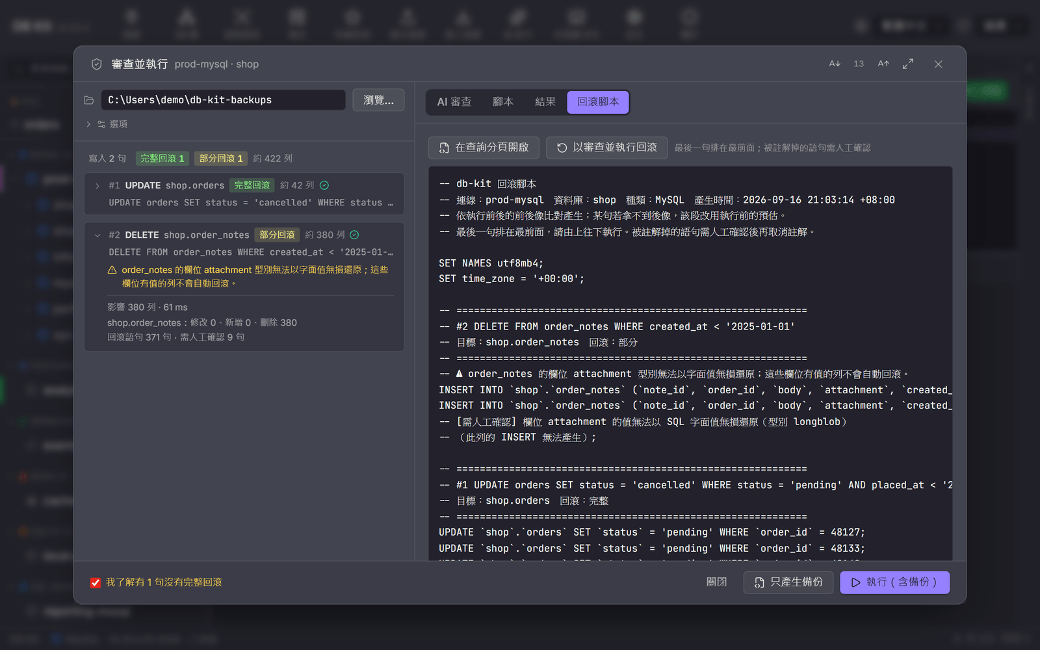Click the folder icon next to backup path
Screen dimensions: 1040x650
tap(89, 100)
